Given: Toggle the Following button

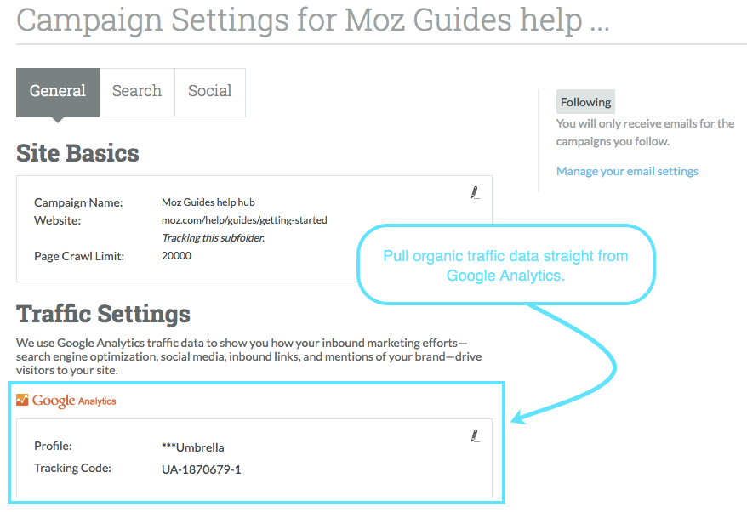Looking at the screenshot, I should (x=585, y=102).
